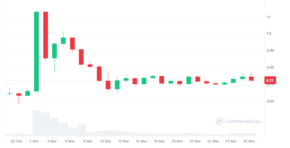Click the green candle on 24 Mar
The image size is (290, 148).
[233, 81]
